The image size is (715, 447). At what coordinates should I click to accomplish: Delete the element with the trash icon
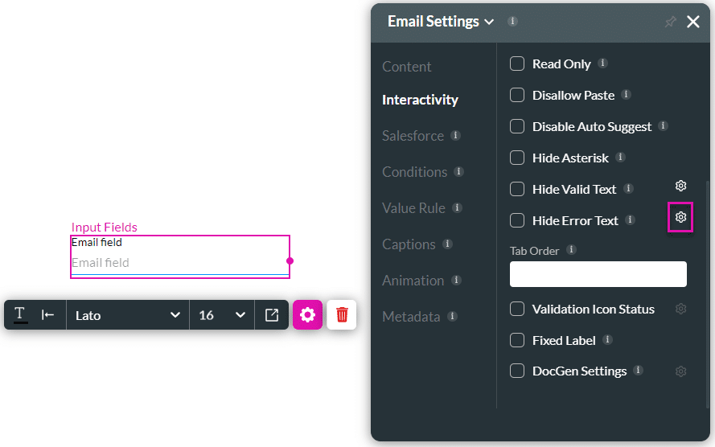[x=342, y=315]
